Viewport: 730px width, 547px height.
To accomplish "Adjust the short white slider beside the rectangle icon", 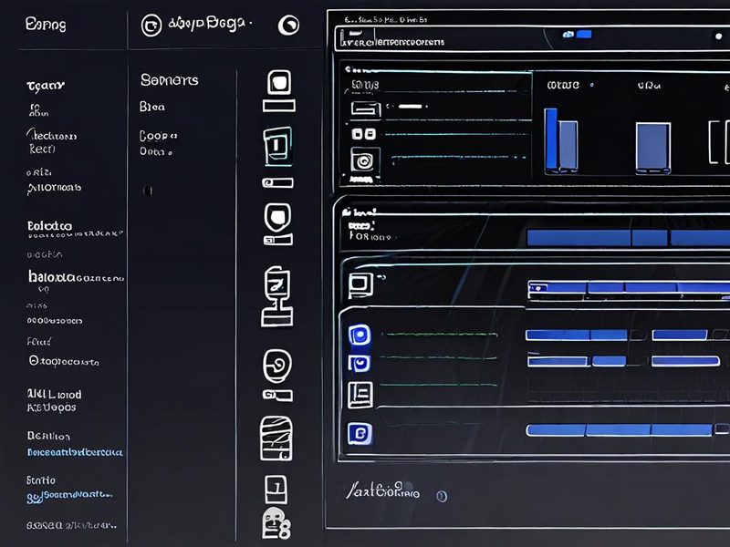I will 410,107.
